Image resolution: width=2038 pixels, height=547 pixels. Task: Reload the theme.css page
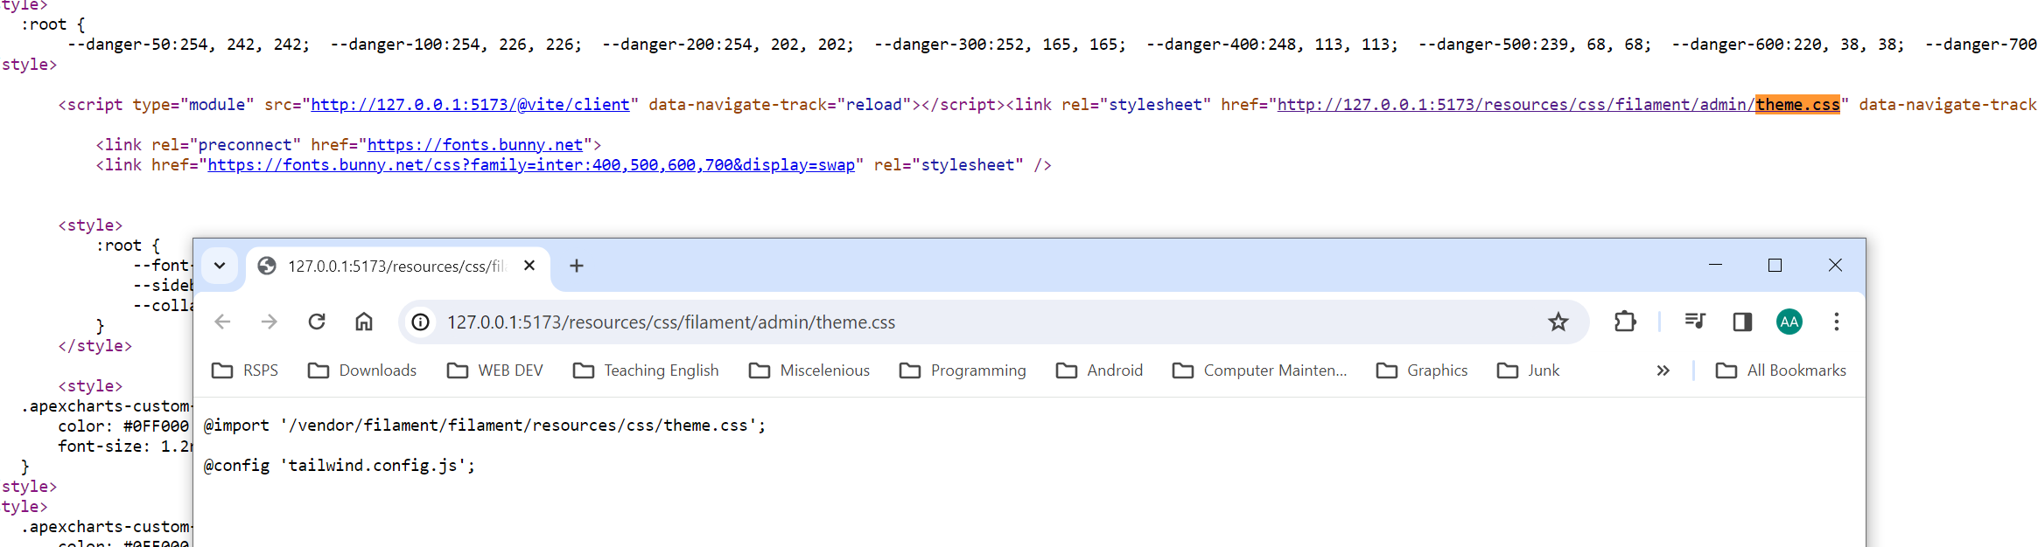(x=317, y=322)
